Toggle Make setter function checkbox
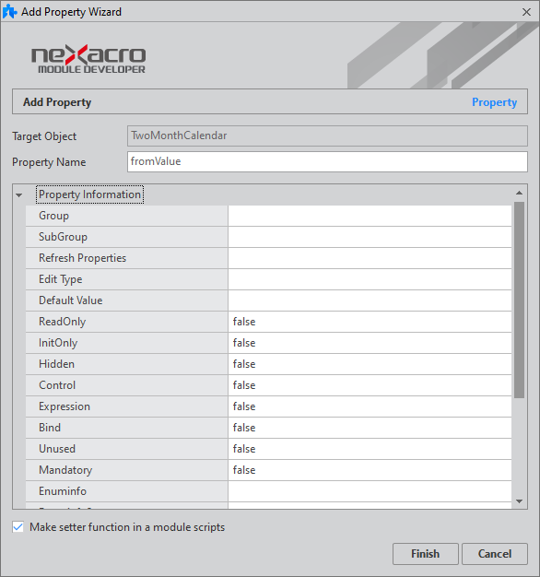The image size is (540, 577). pos(18,526)
